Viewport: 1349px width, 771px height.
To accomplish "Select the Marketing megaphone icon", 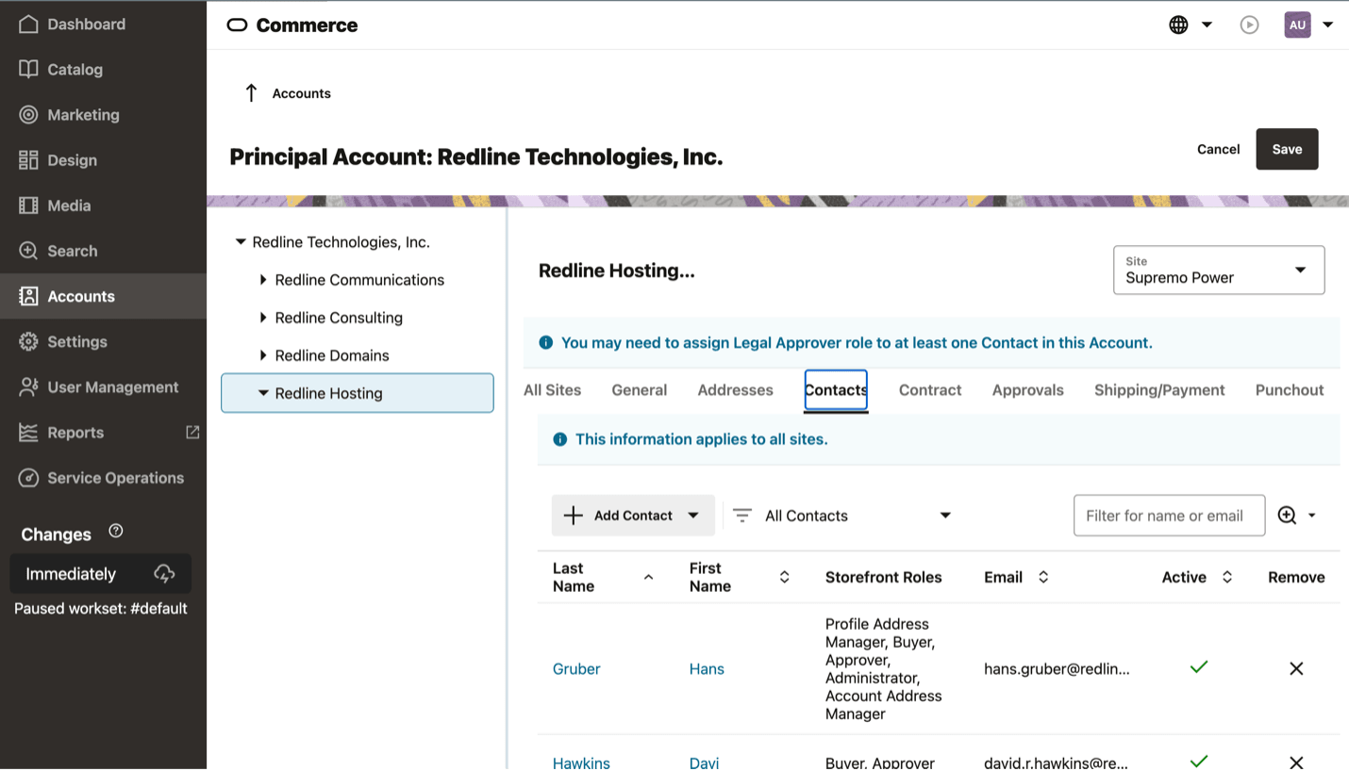I will (28, 114).
